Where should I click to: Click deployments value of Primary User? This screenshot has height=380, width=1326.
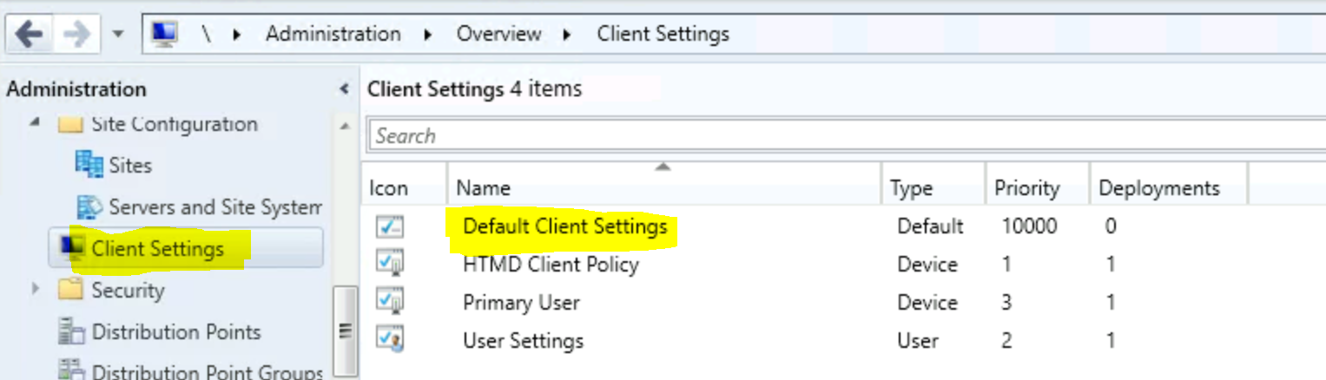1111,303
